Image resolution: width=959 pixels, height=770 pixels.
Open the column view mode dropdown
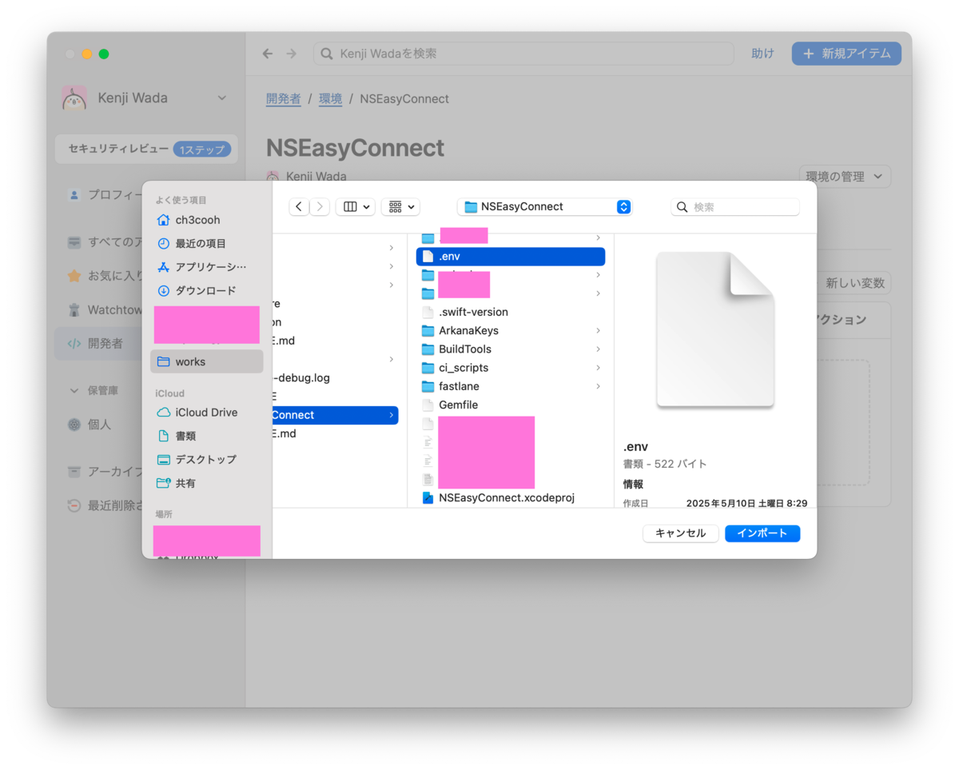point(355,206)
